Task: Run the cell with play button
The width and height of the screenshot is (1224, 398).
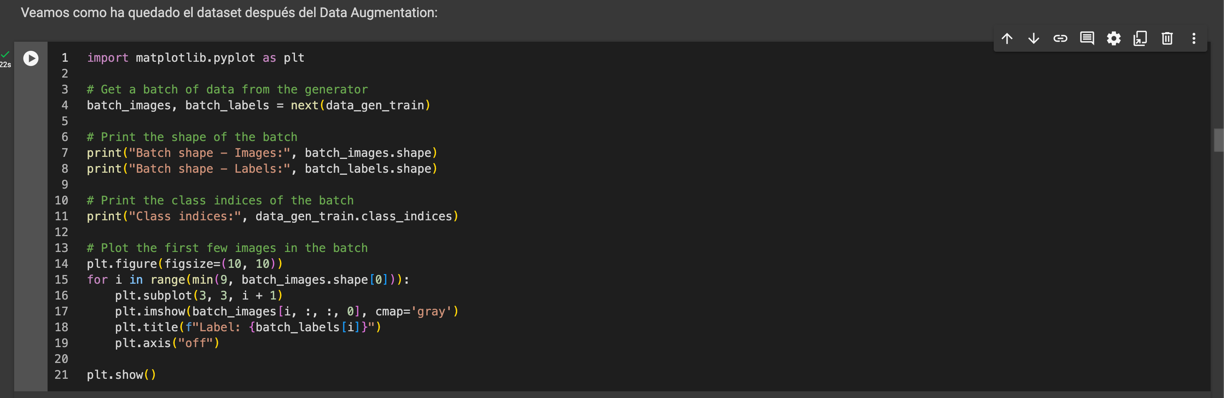Action: (x=31, y=58)
